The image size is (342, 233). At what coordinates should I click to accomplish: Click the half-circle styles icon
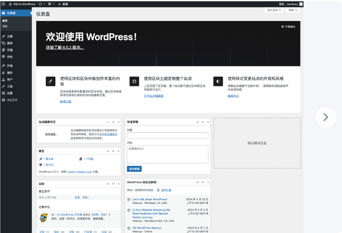[218, 81]
